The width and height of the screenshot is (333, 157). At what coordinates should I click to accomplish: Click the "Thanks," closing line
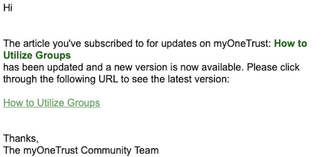coord(21,139)
